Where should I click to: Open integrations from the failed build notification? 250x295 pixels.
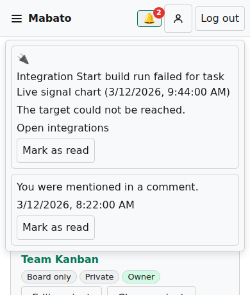tap(63, 128)
